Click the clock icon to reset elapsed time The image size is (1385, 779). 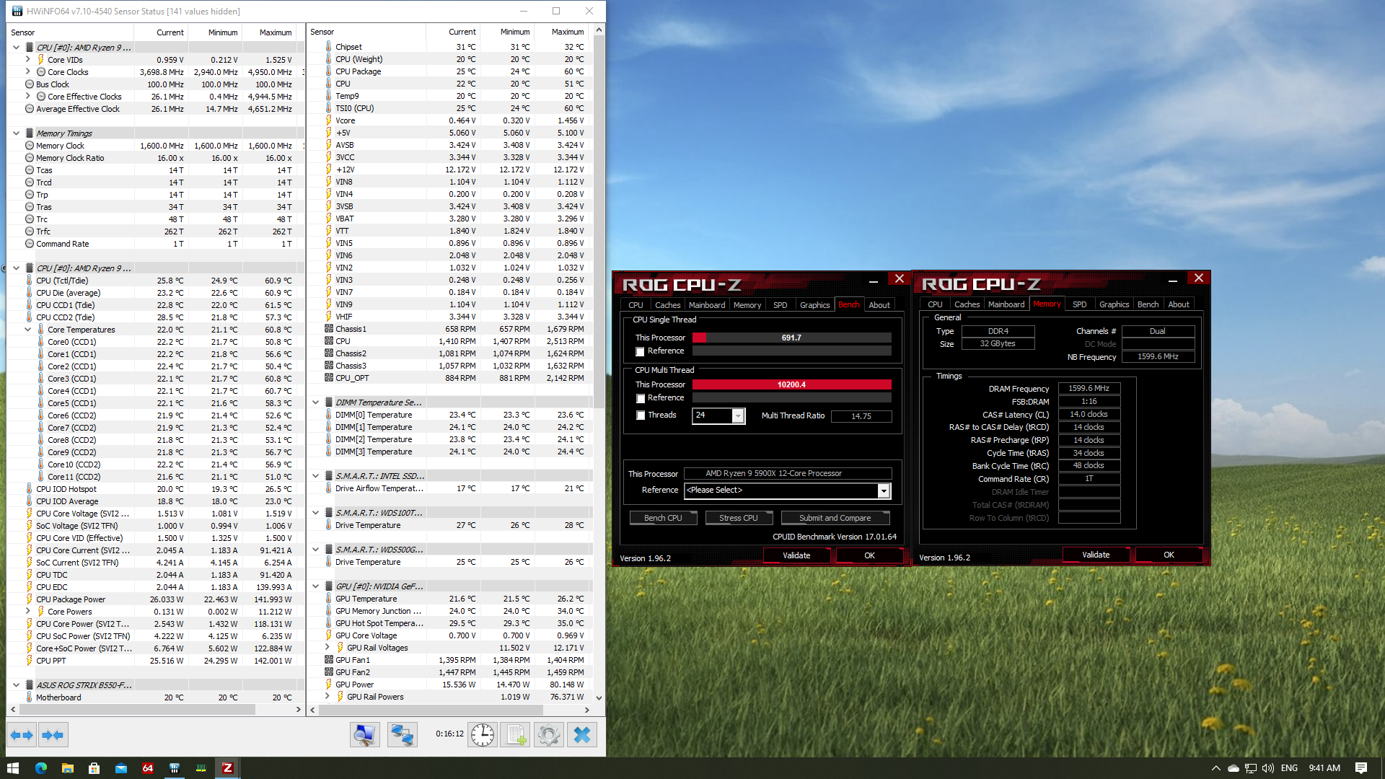483,735
